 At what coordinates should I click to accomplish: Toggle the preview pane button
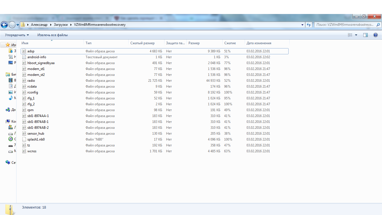tap(365, 35)
